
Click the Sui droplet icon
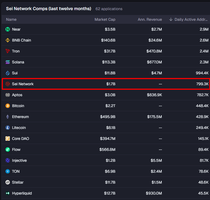8,73
